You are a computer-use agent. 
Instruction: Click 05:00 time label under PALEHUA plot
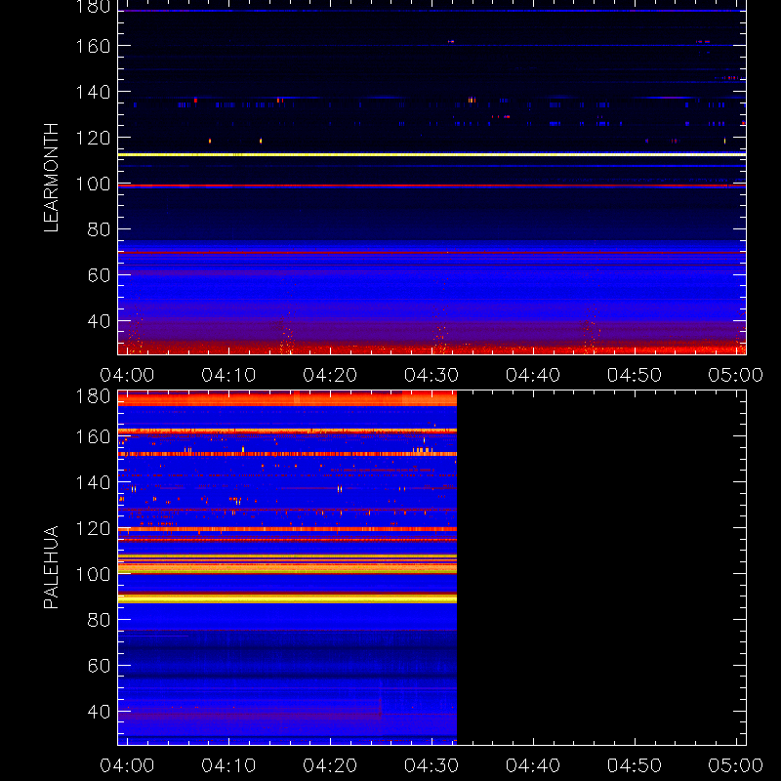click(736, 765)
